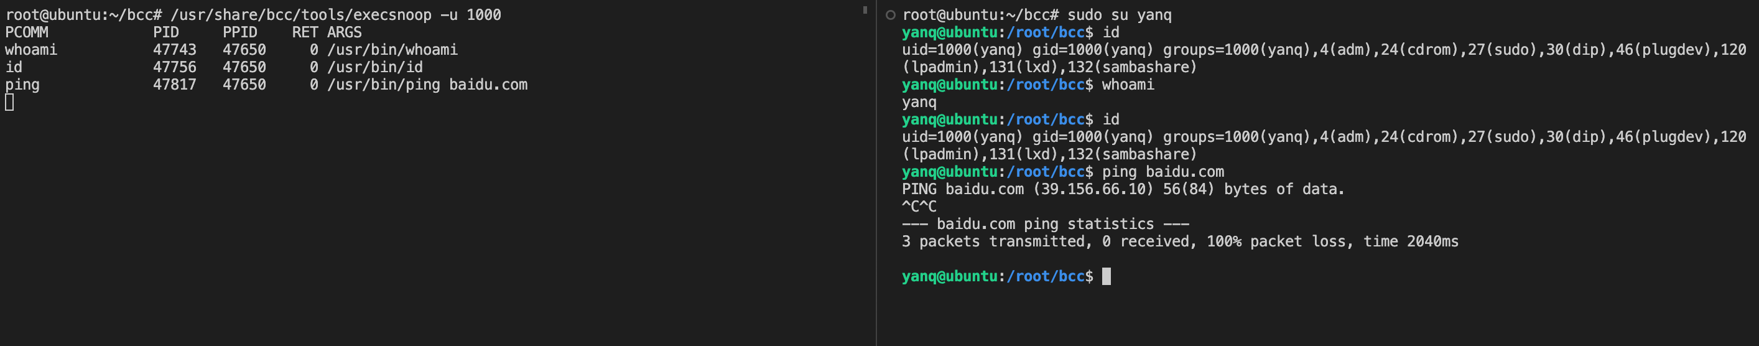Click the whoami command in right terminal
Screen dimensions: 1759x346
(1128, 85)
